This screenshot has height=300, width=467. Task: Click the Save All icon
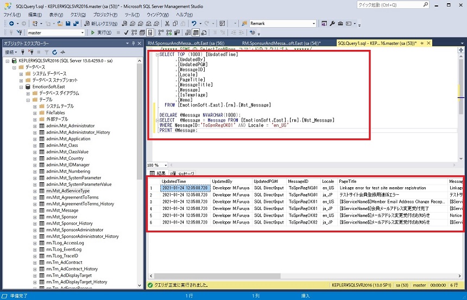tap(76, 23)
